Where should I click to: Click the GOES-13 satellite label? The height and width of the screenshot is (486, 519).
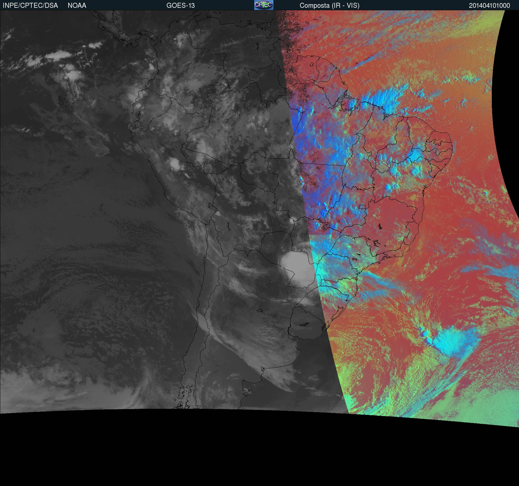tap(181, 6)
